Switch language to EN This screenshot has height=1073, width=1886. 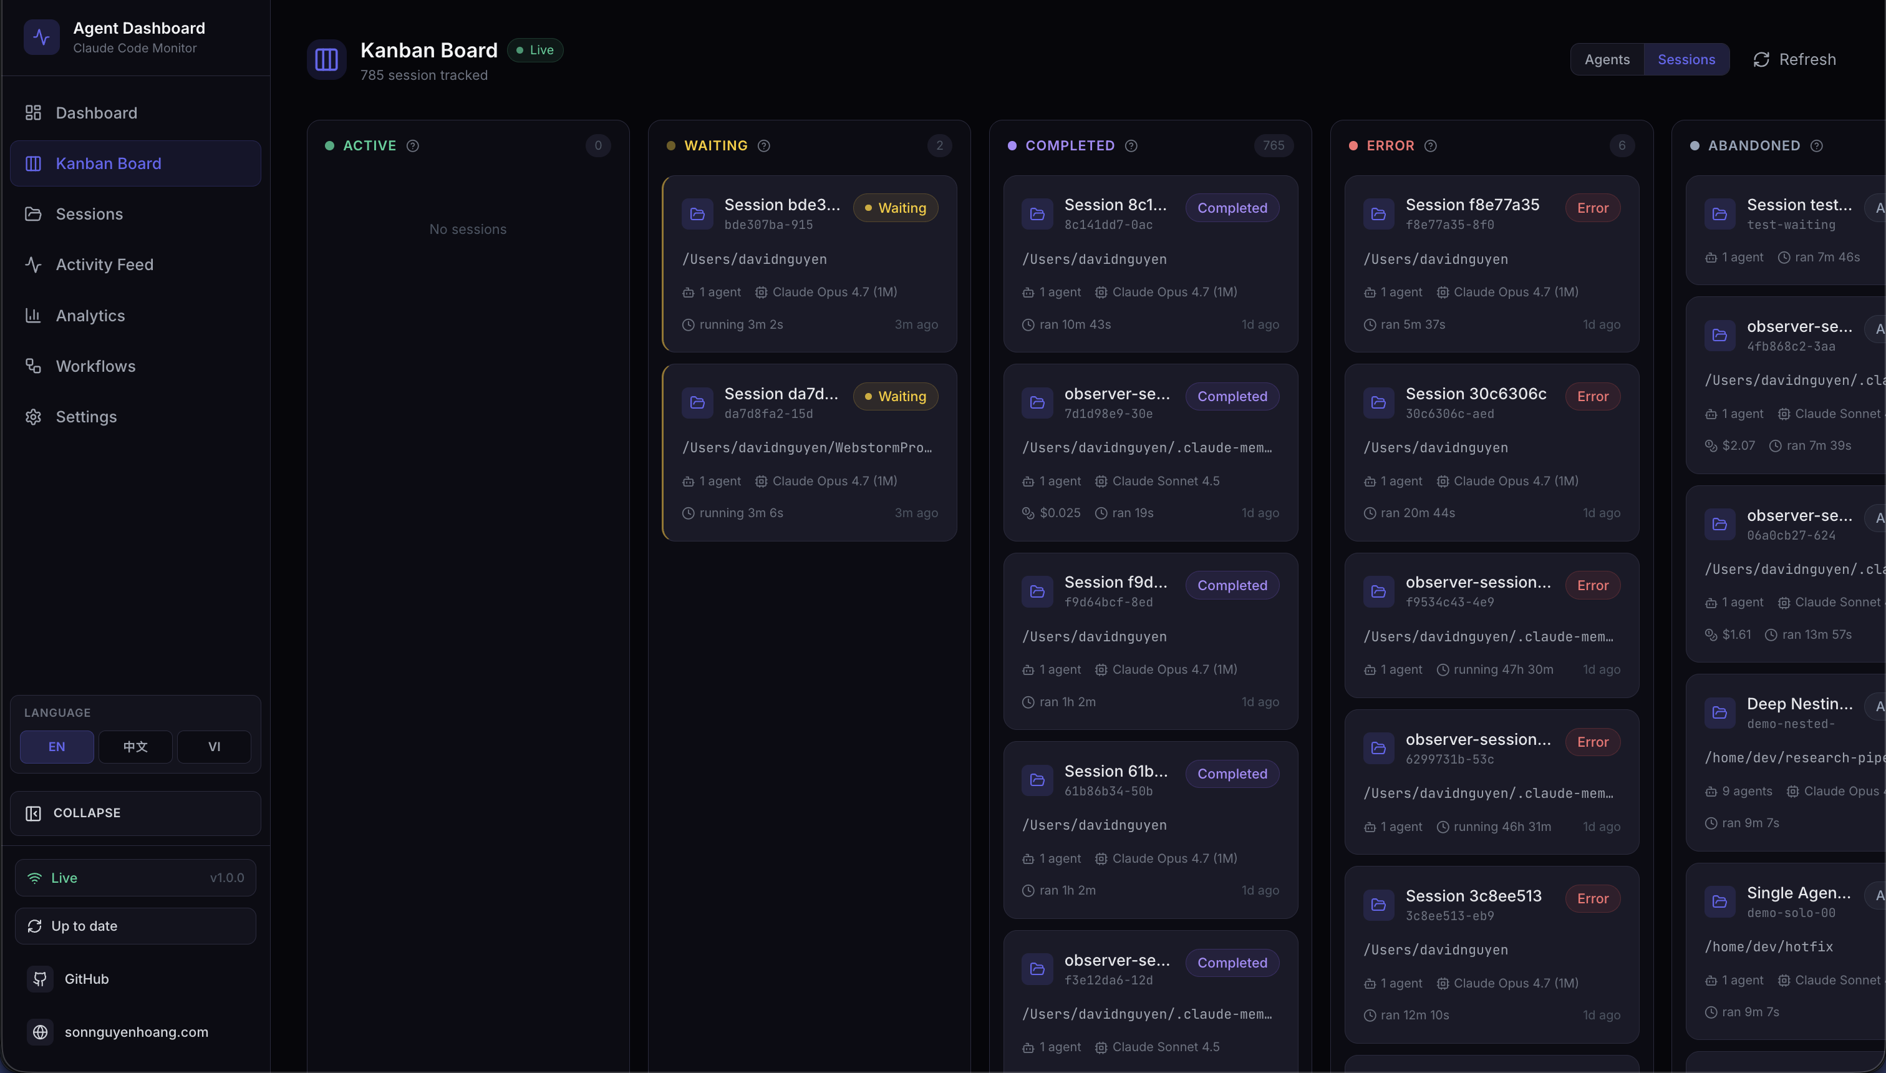[57, 747]
